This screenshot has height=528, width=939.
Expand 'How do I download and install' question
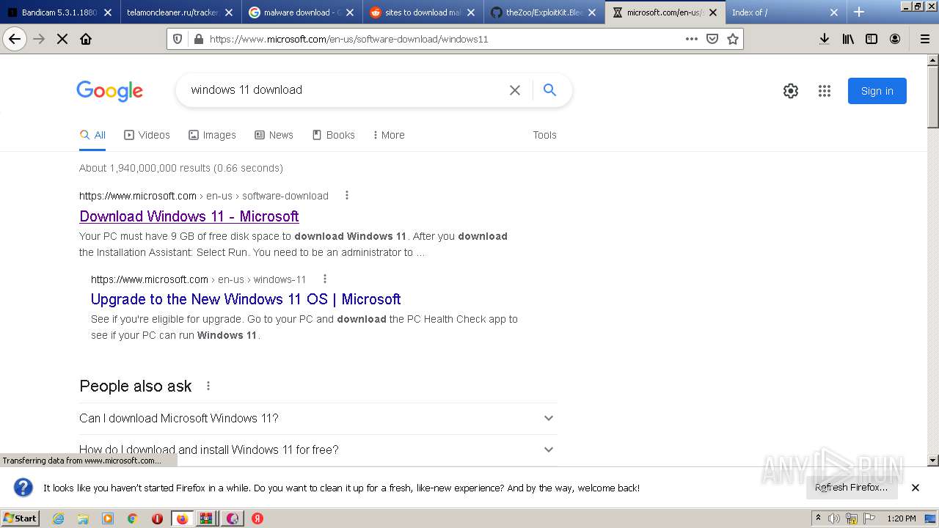coord(318,450)
